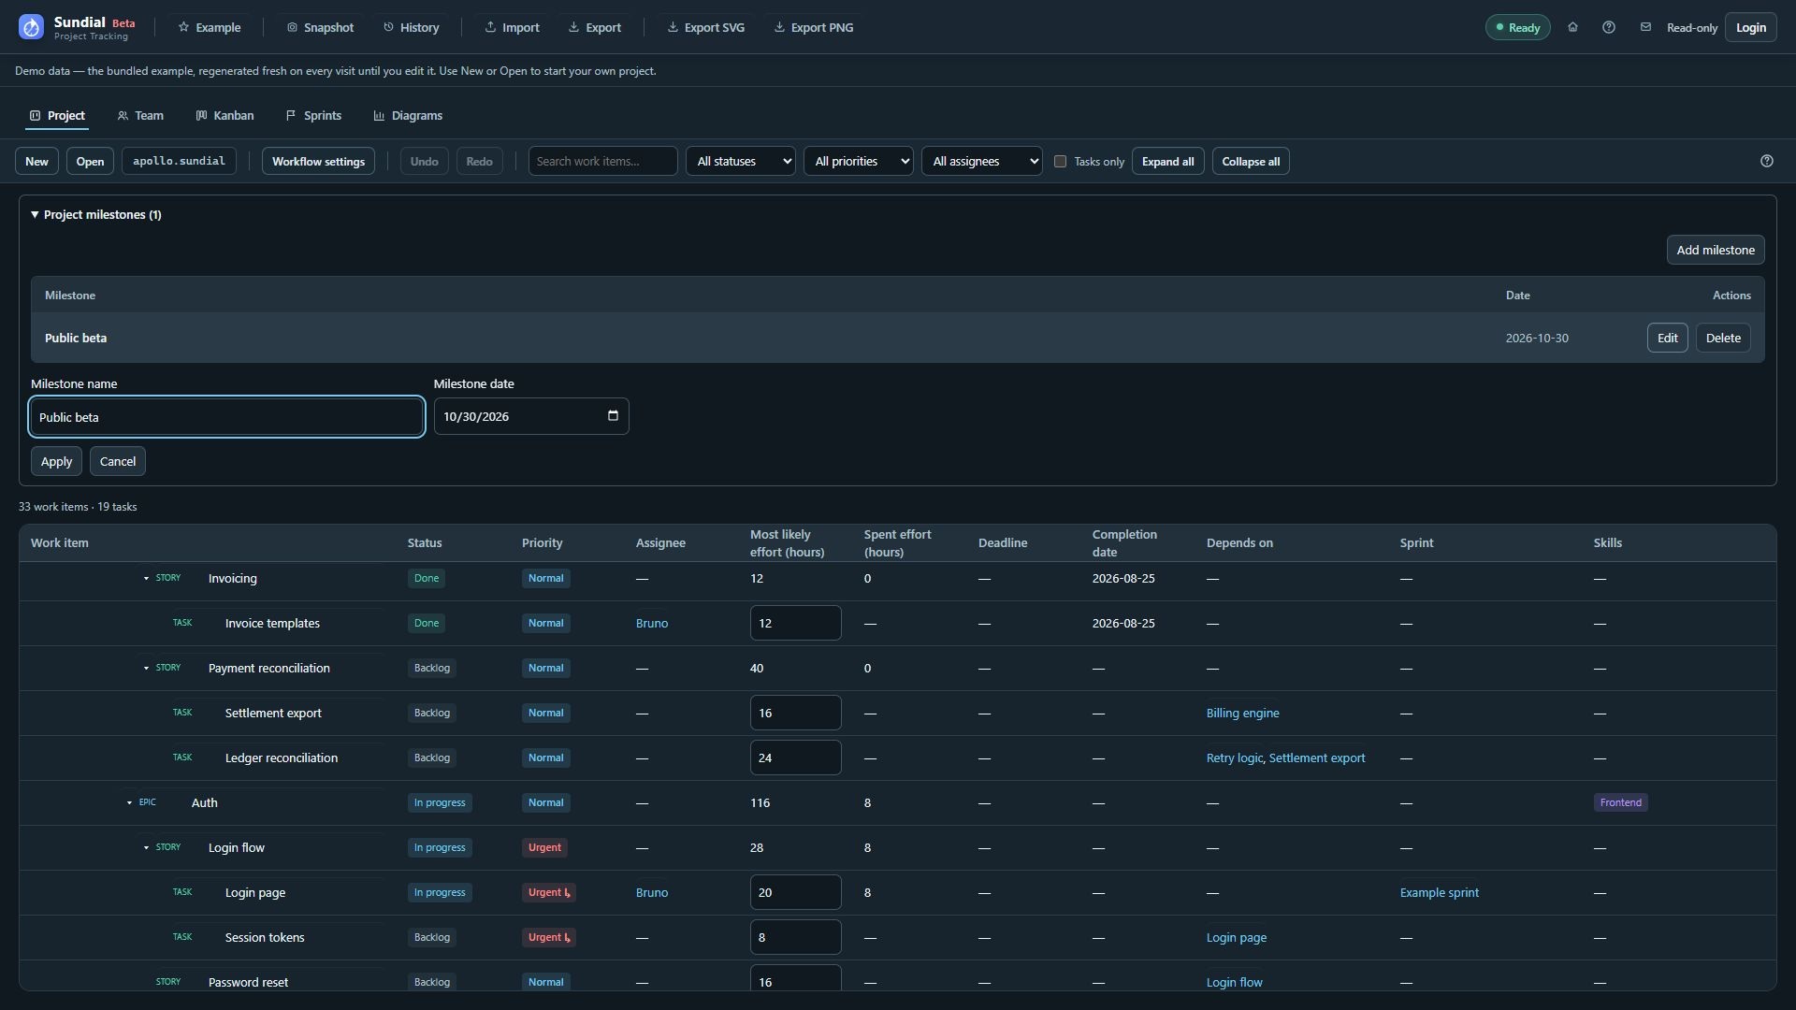Open the help icon in top header
1796x1010 pixels.
click(x=1609, y=27)
